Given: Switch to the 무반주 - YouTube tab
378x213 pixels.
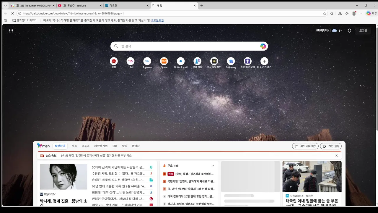Looking at the screenshot, I should tap(79, 6).
